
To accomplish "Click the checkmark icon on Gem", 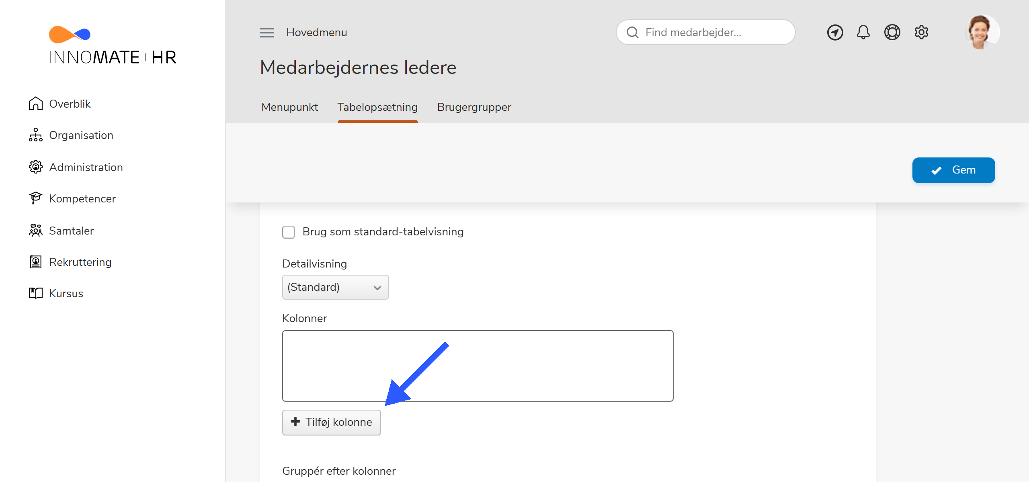I will (x=936, y=171).
